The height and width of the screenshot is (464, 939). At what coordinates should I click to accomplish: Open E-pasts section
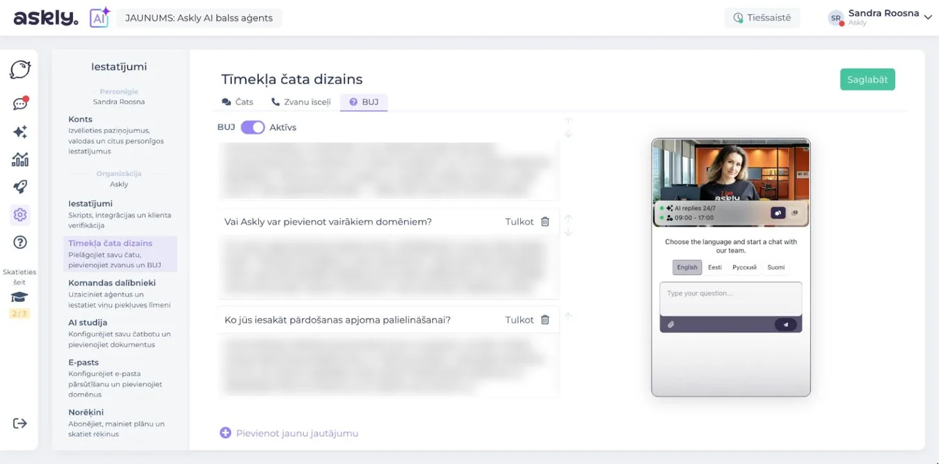[x=120, y=378]
